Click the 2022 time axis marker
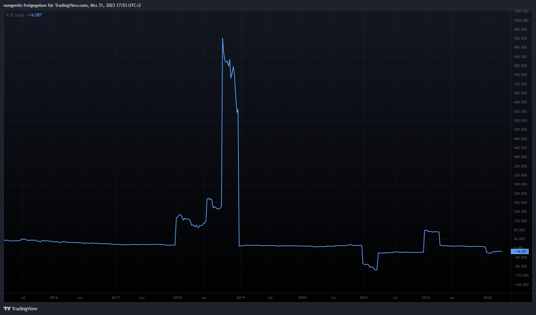The width and height of the screenshot is (536, 315). pos(426,298)
